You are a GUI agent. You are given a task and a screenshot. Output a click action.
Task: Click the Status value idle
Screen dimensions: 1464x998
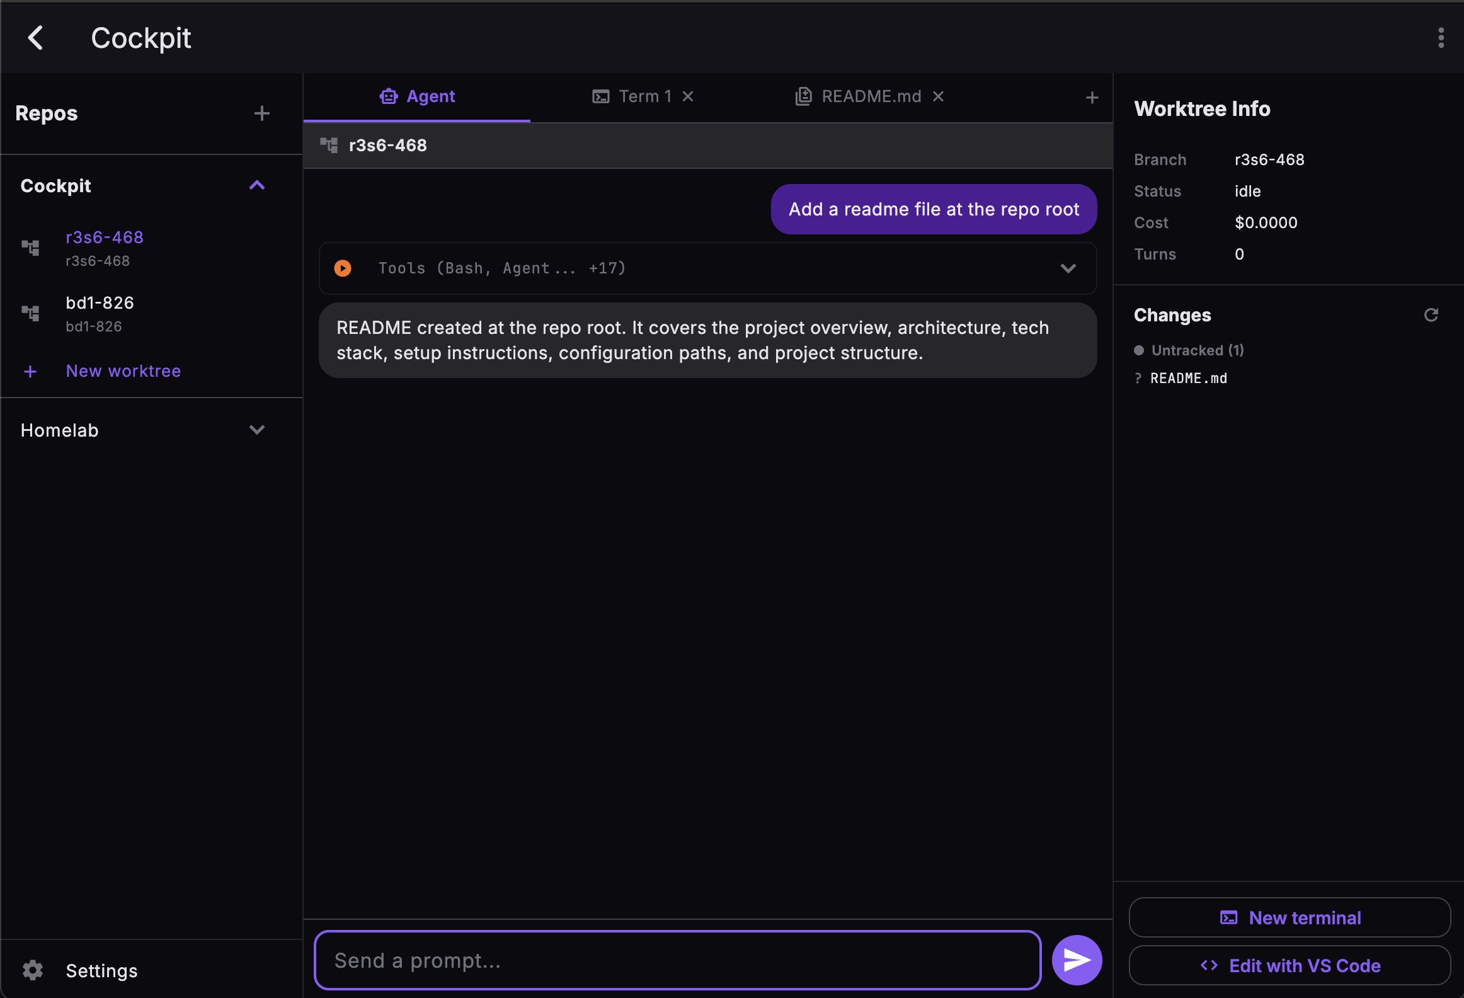point(1248,191)
